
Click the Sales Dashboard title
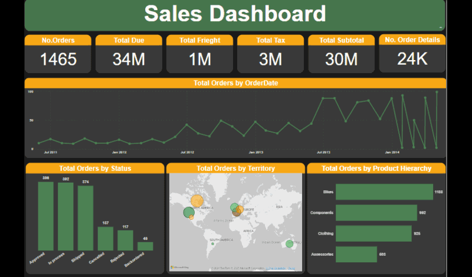point(235,14)
